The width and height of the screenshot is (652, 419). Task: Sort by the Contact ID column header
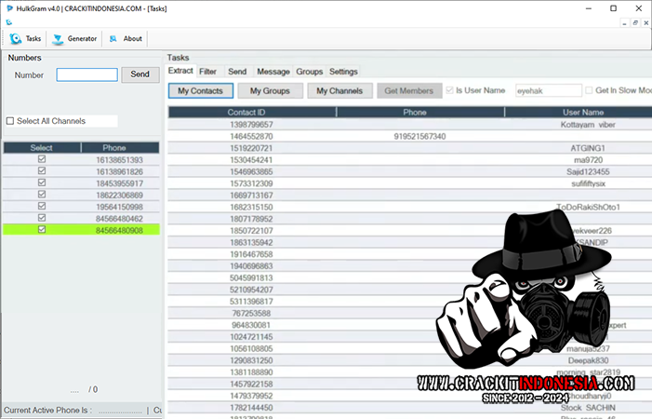tap(250, 113)
